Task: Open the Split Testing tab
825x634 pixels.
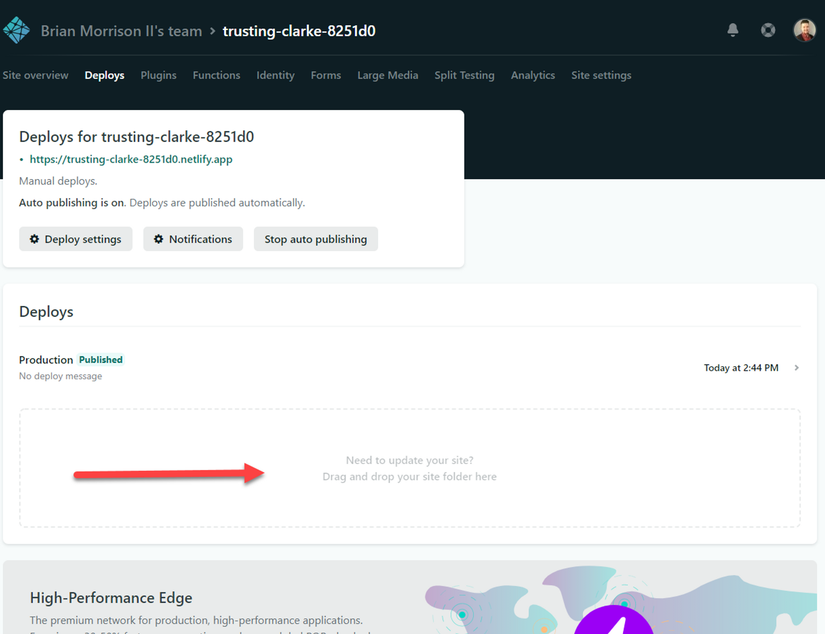Action: point(464,75)
